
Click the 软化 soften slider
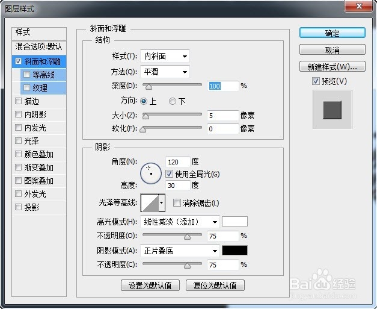(x=171, y=129)
